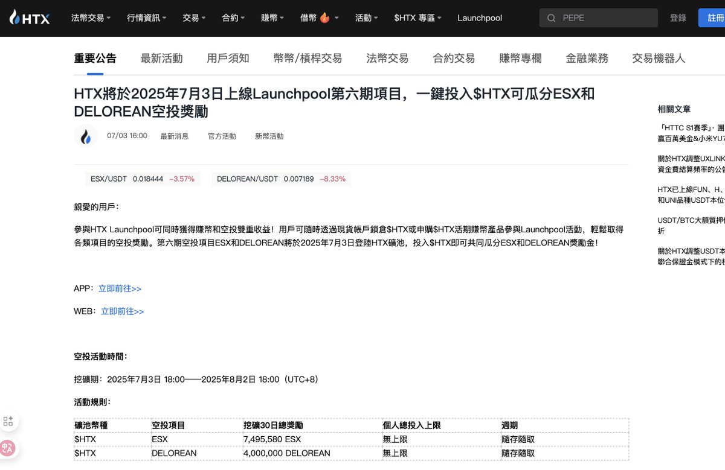Open the 行情資訊 dropdown menu
Viewport: 725px width, 470px height.
click(147, 18)
